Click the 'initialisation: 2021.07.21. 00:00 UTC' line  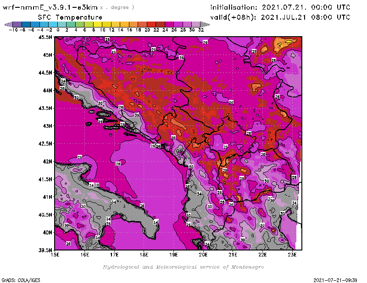coord(280,7)
